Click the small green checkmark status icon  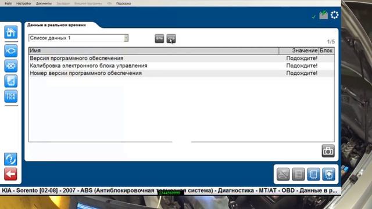pos(314,17)
